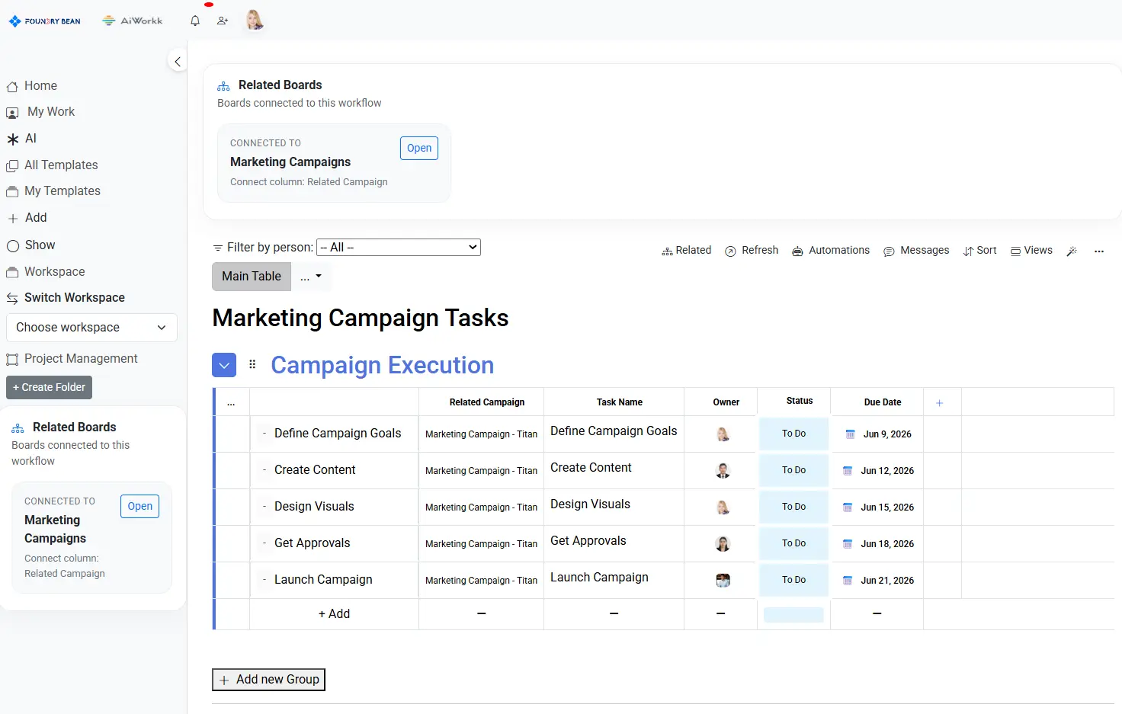
Task: Click the invite user icon
Action: click(223, 21)
